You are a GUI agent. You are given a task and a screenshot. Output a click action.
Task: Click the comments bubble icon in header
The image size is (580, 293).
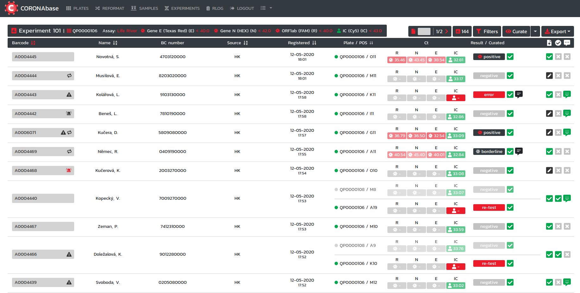567,43
